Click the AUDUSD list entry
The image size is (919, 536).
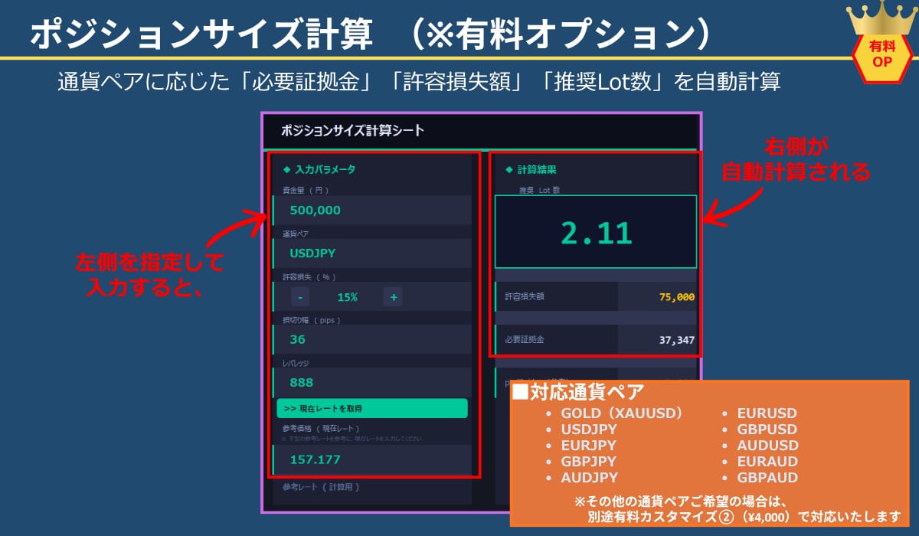pyautogui.click(x=768, y=446)
